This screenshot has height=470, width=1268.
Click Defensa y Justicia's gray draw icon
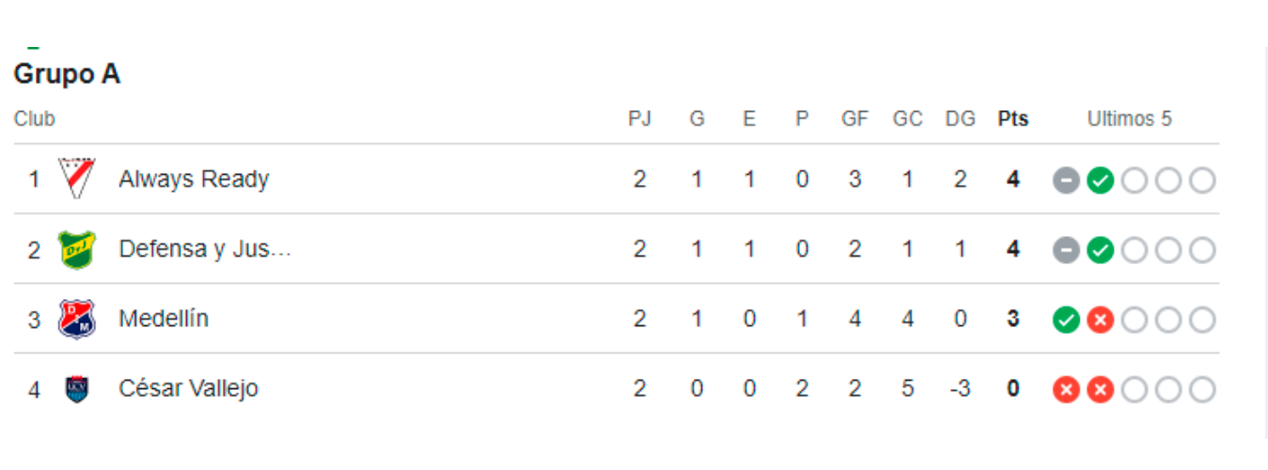1066,250
